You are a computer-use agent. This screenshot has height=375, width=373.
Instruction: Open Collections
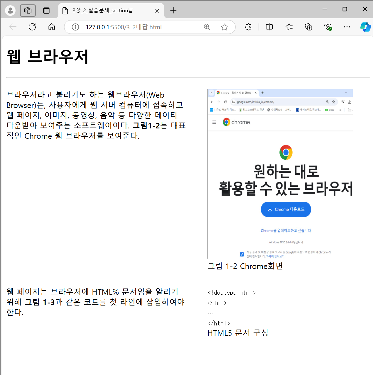coord(308,27)
